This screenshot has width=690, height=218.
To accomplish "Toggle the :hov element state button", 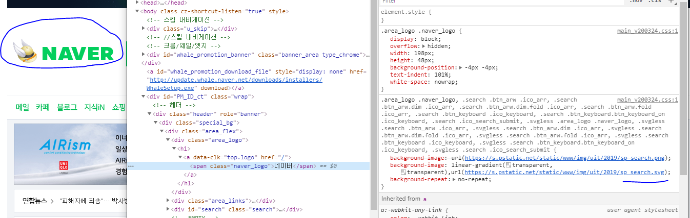I will (x=636, y=2).
